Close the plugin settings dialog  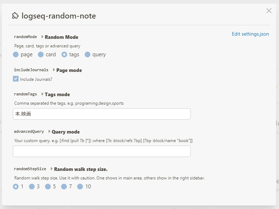pos(269,11)
